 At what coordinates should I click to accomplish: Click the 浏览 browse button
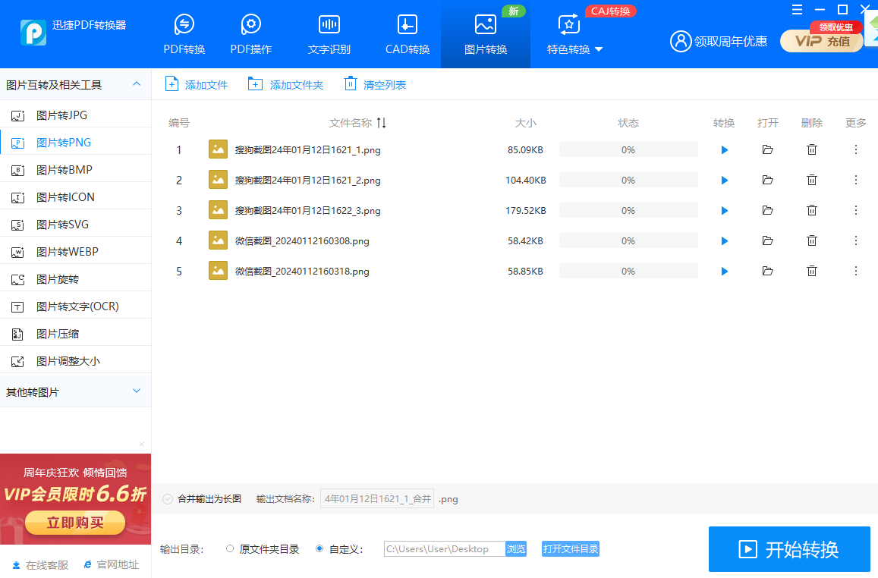click(x=516, y=549)
